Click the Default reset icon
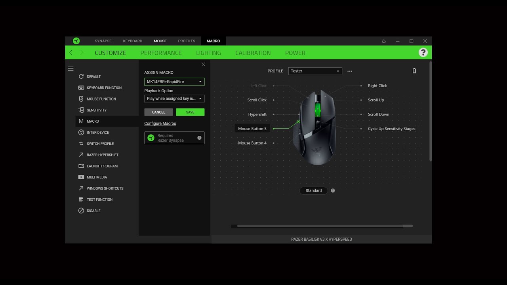Screen dimensions: 507x285 click(81, 76)
